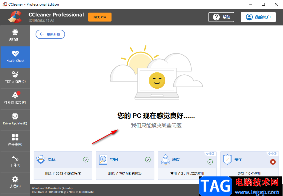Screen dimensions: 283x196
Task: Maximize the CCleaner window
Action: 263,4
